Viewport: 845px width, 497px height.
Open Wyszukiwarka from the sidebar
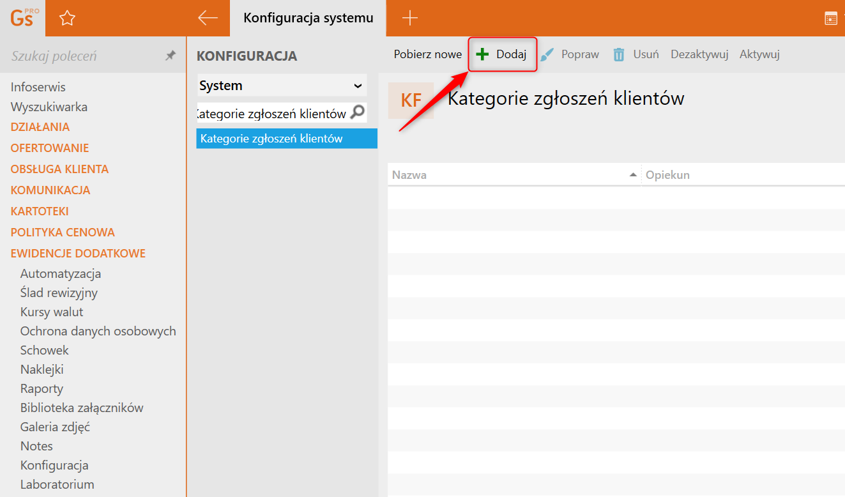click(x=49, y=107)
